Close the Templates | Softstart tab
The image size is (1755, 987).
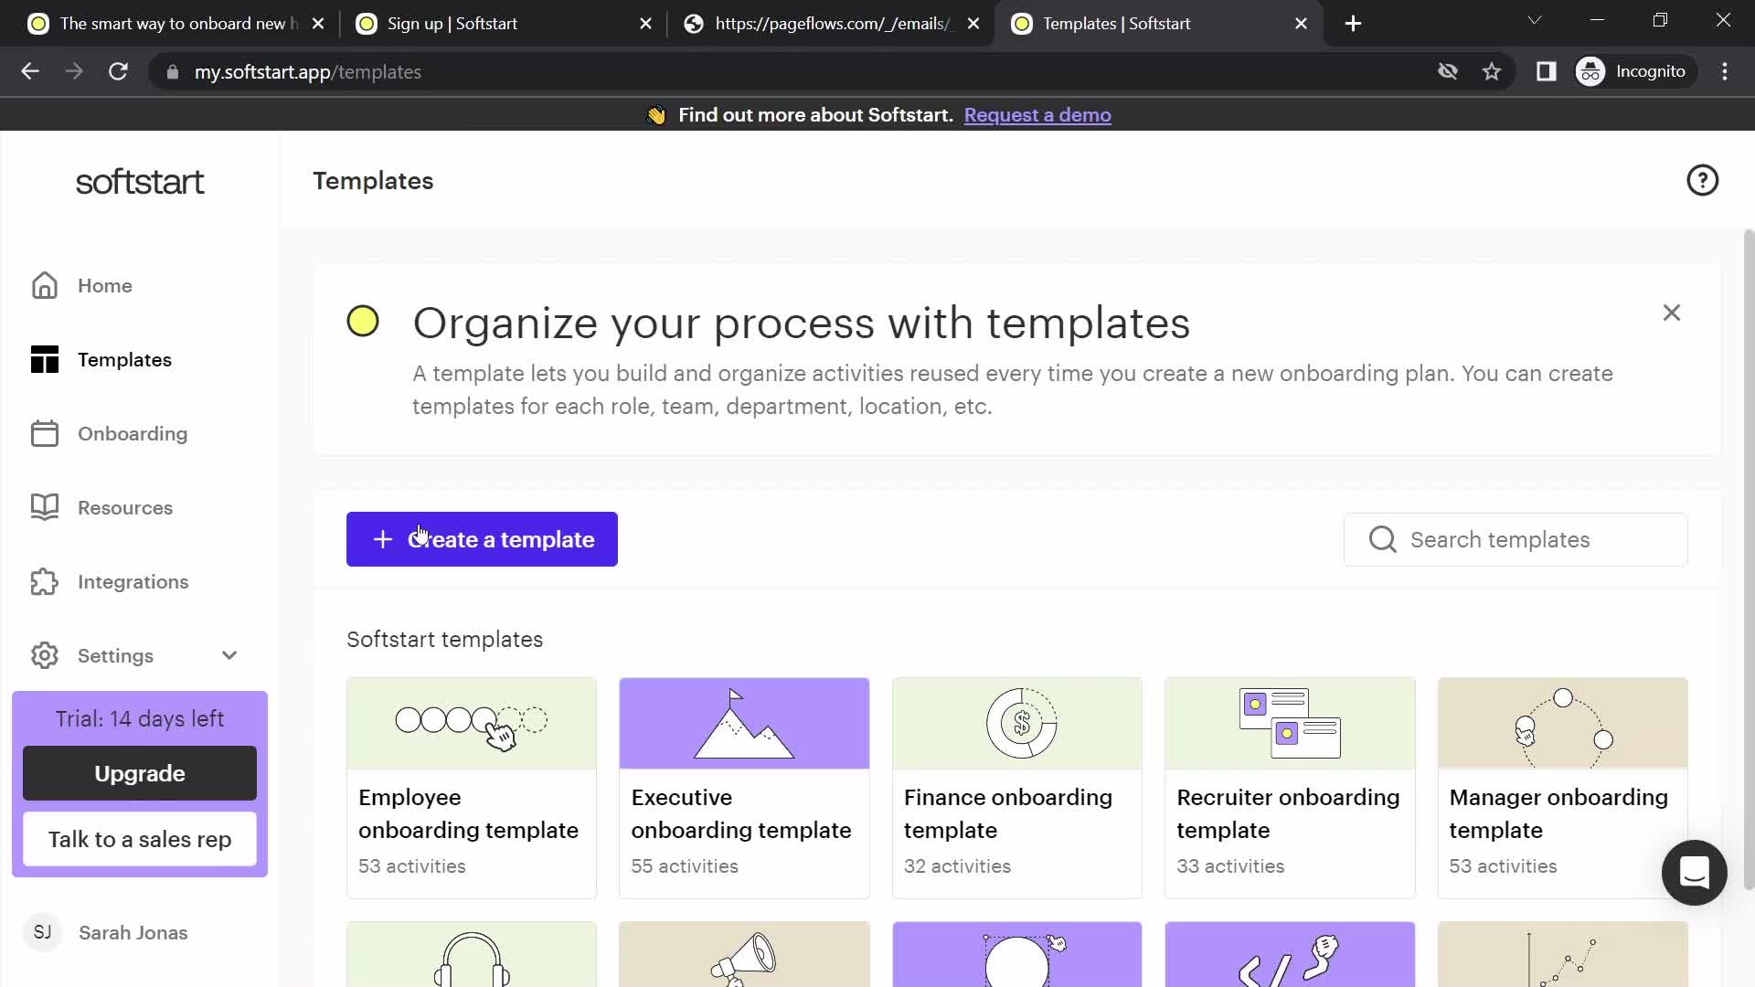1301,24
